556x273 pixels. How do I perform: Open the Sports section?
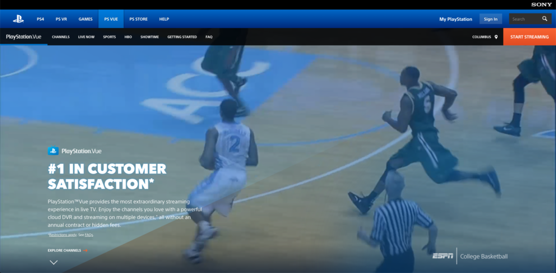click(x=109, y=37)
